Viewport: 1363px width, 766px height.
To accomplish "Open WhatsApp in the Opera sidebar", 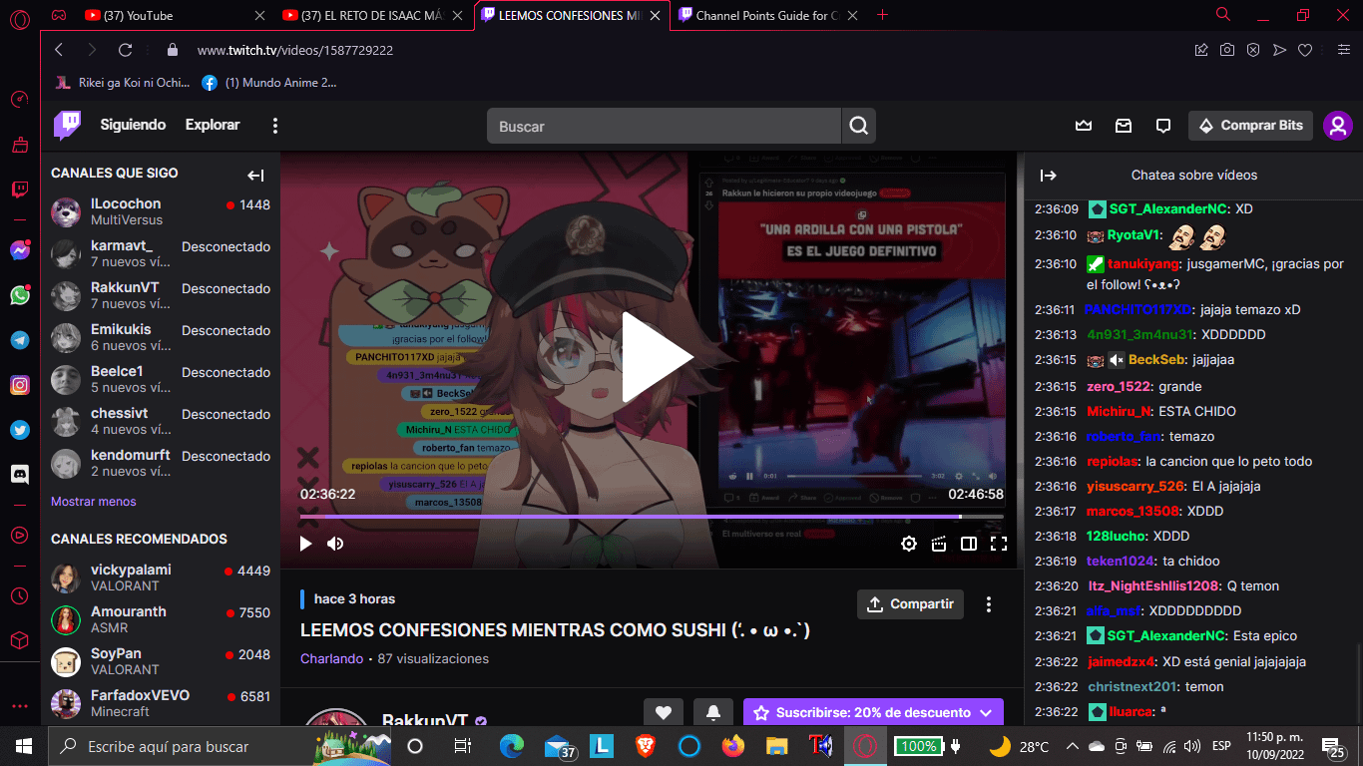I will pyautogui.click(x=19, y=295).
